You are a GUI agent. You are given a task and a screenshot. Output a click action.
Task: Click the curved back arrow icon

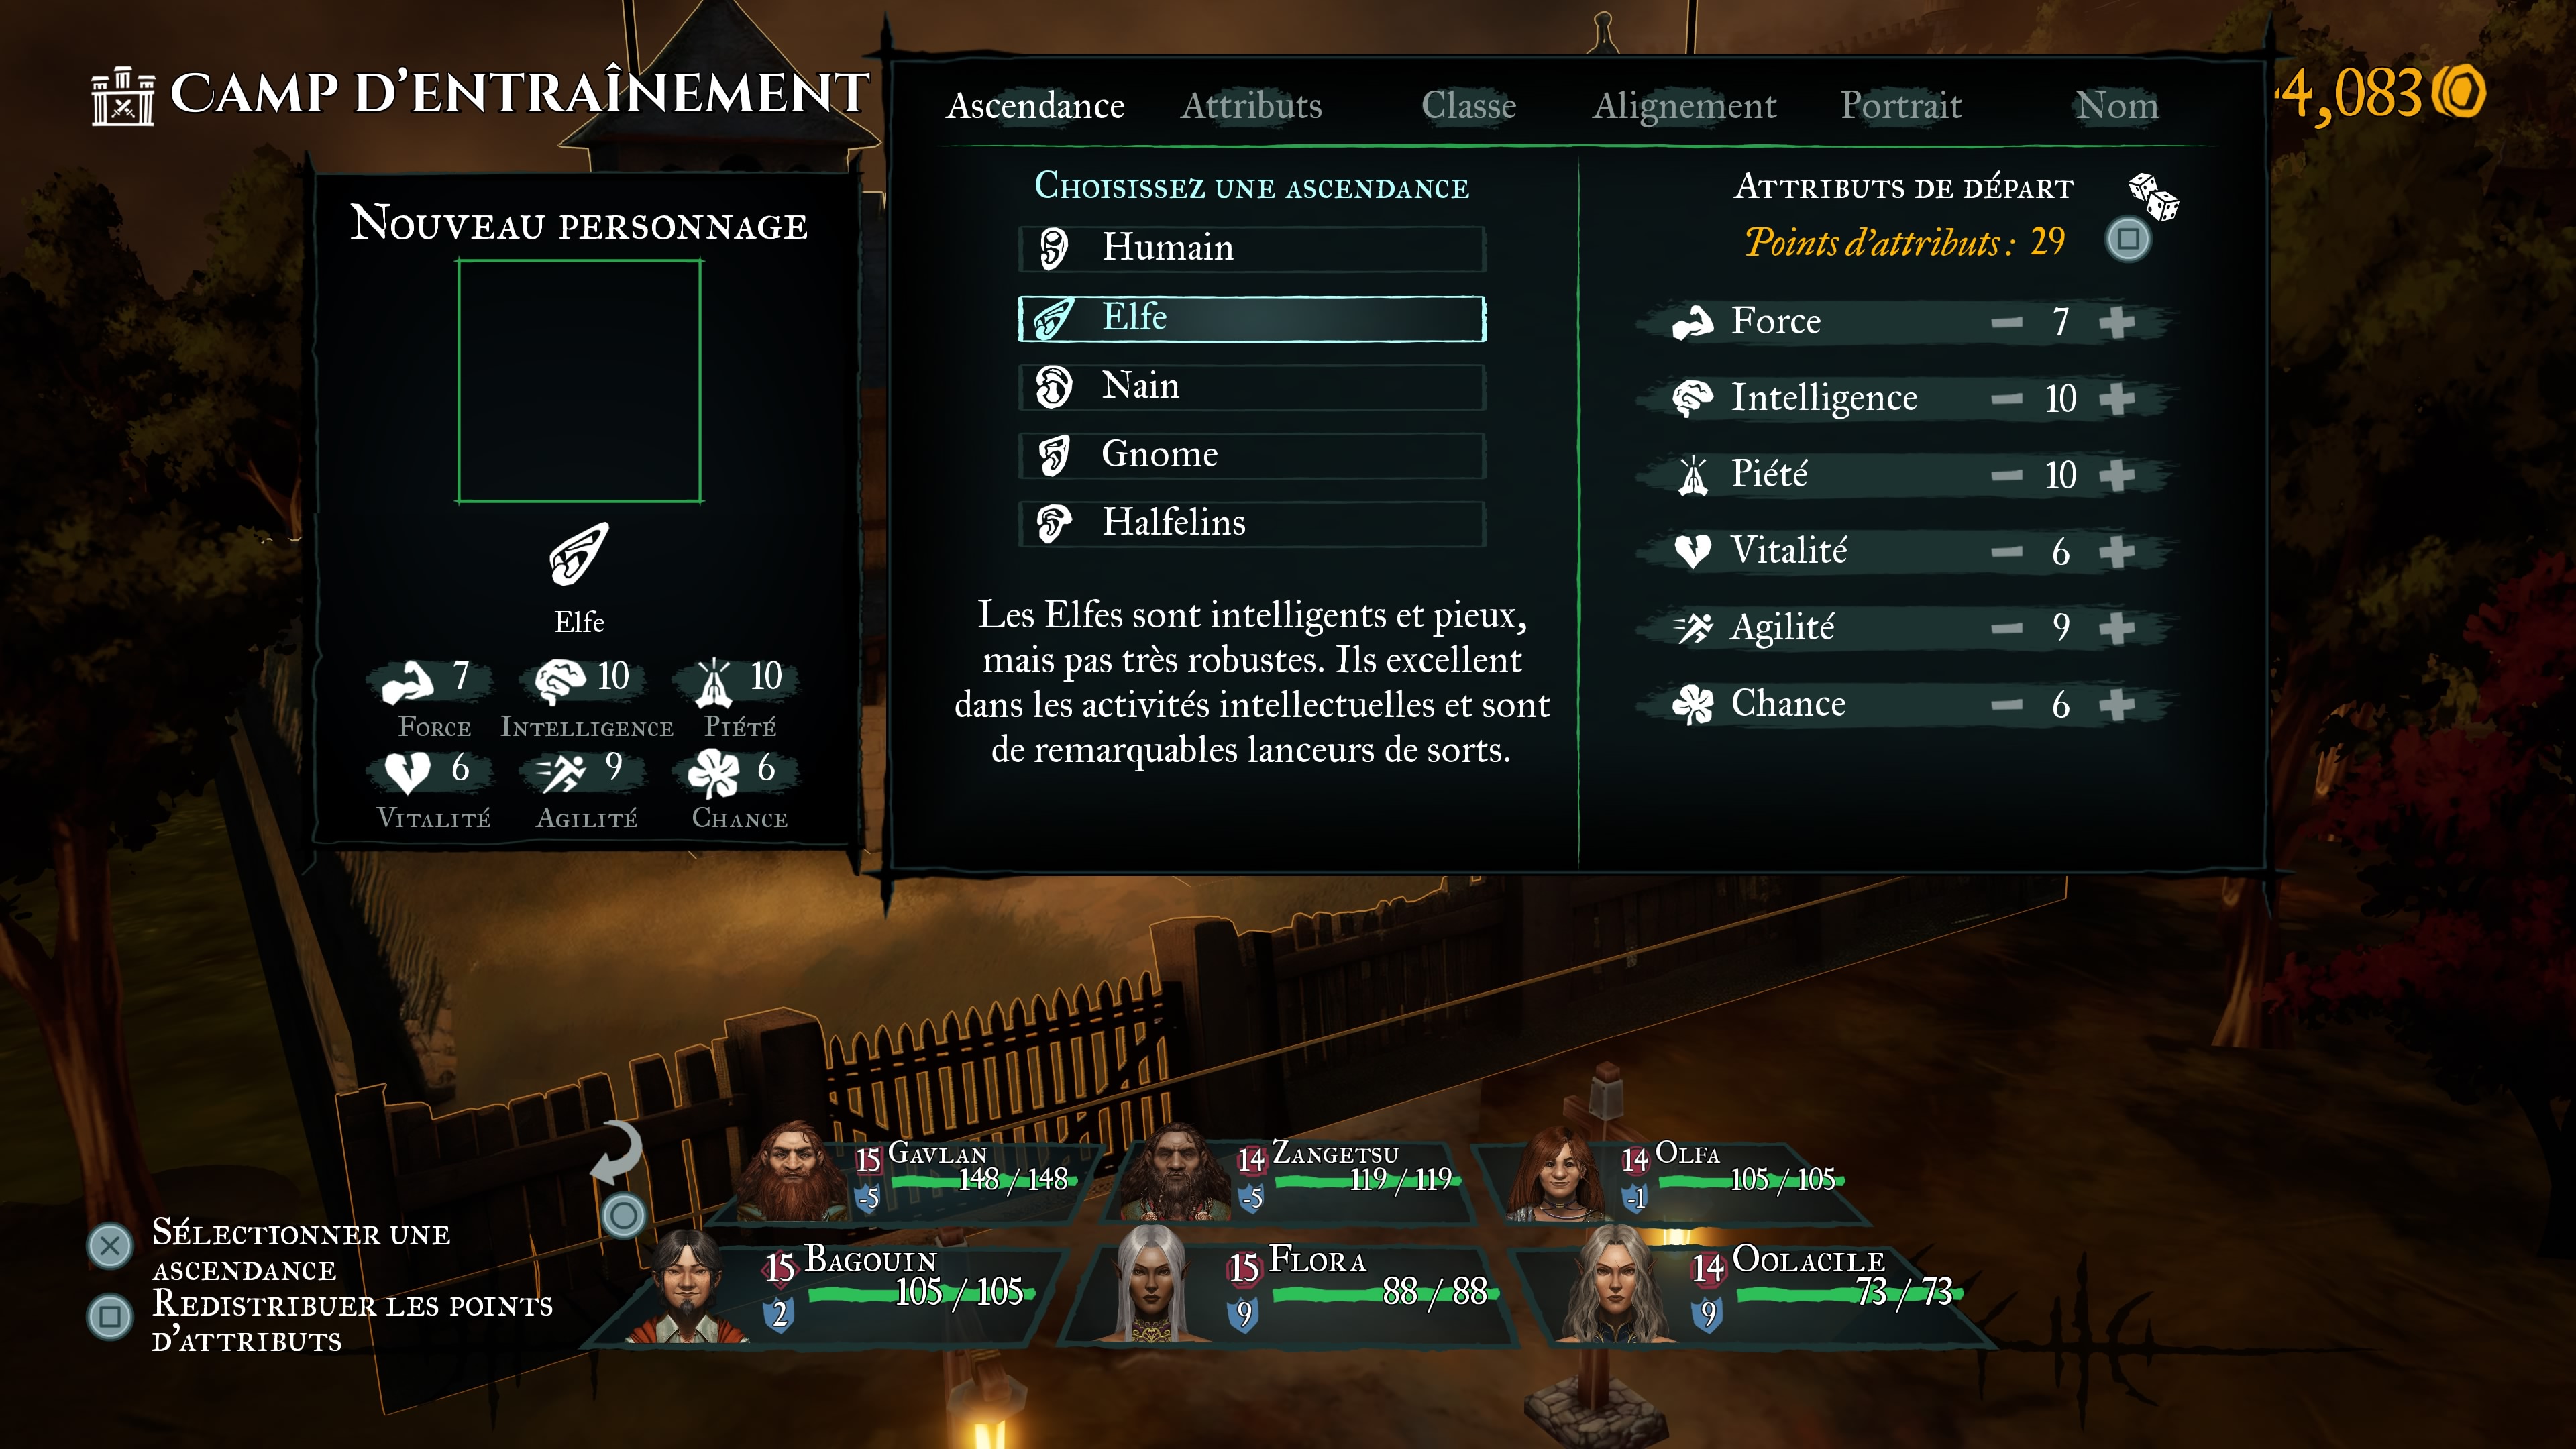pyautogui.click(x=616, y=1153)
